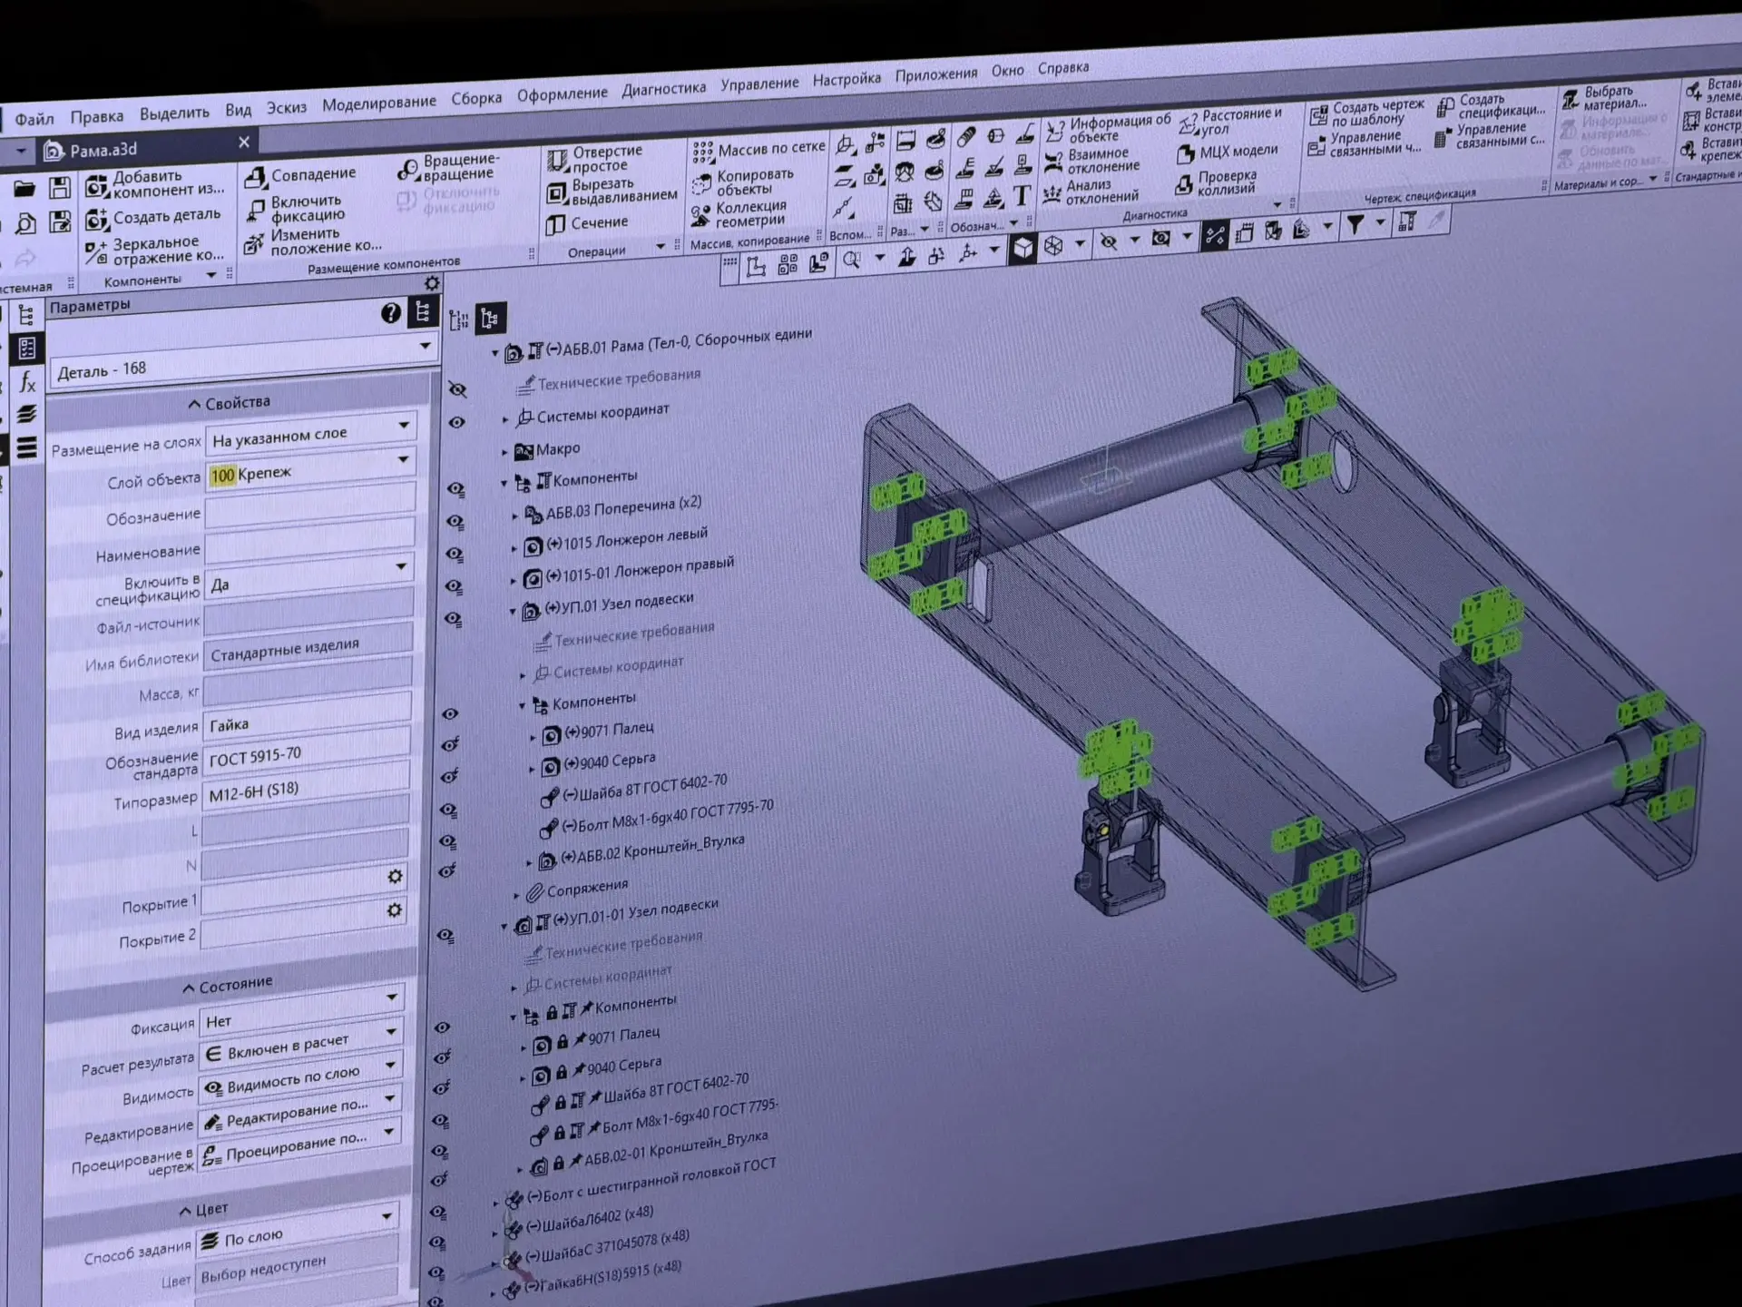The height and width of the screenshot is (1307, 1742).
Task: Click Добавить компонент из... button
Action: pos(154,183)
